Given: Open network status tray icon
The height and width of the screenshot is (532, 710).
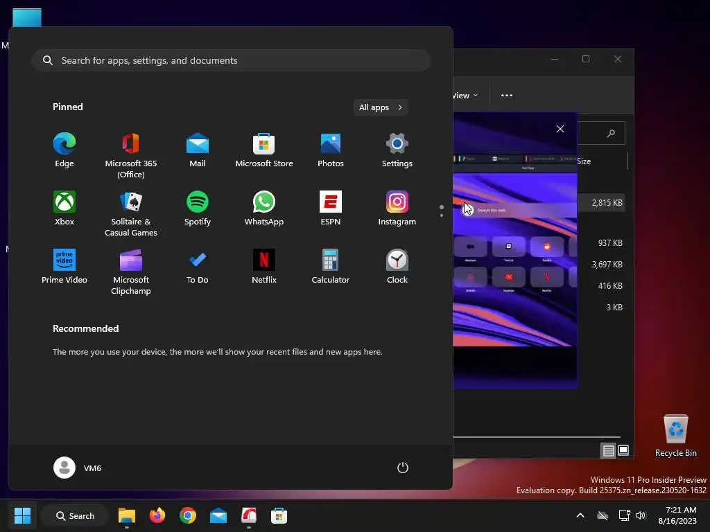Looking at the screenshot, I should coord(624,515).
